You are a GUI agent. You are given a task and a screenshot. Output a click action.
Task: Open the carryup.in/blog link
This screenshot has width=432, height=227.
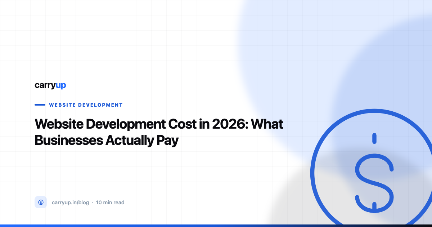tap(70, 202)
